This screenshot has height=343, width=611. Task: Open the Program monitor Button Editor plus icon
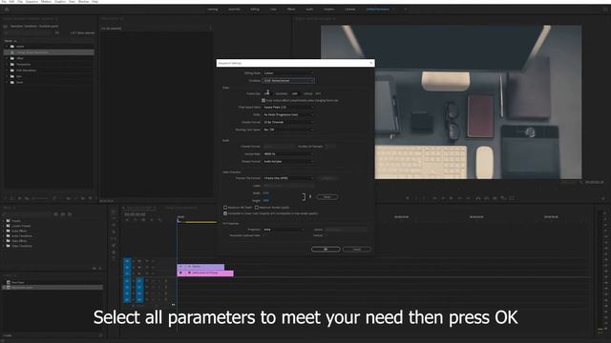tap(602, 198)
